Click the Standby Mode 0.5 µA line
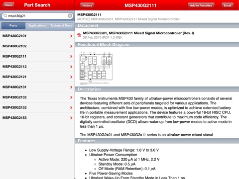 pyautogui.click(x=117, y=164)
